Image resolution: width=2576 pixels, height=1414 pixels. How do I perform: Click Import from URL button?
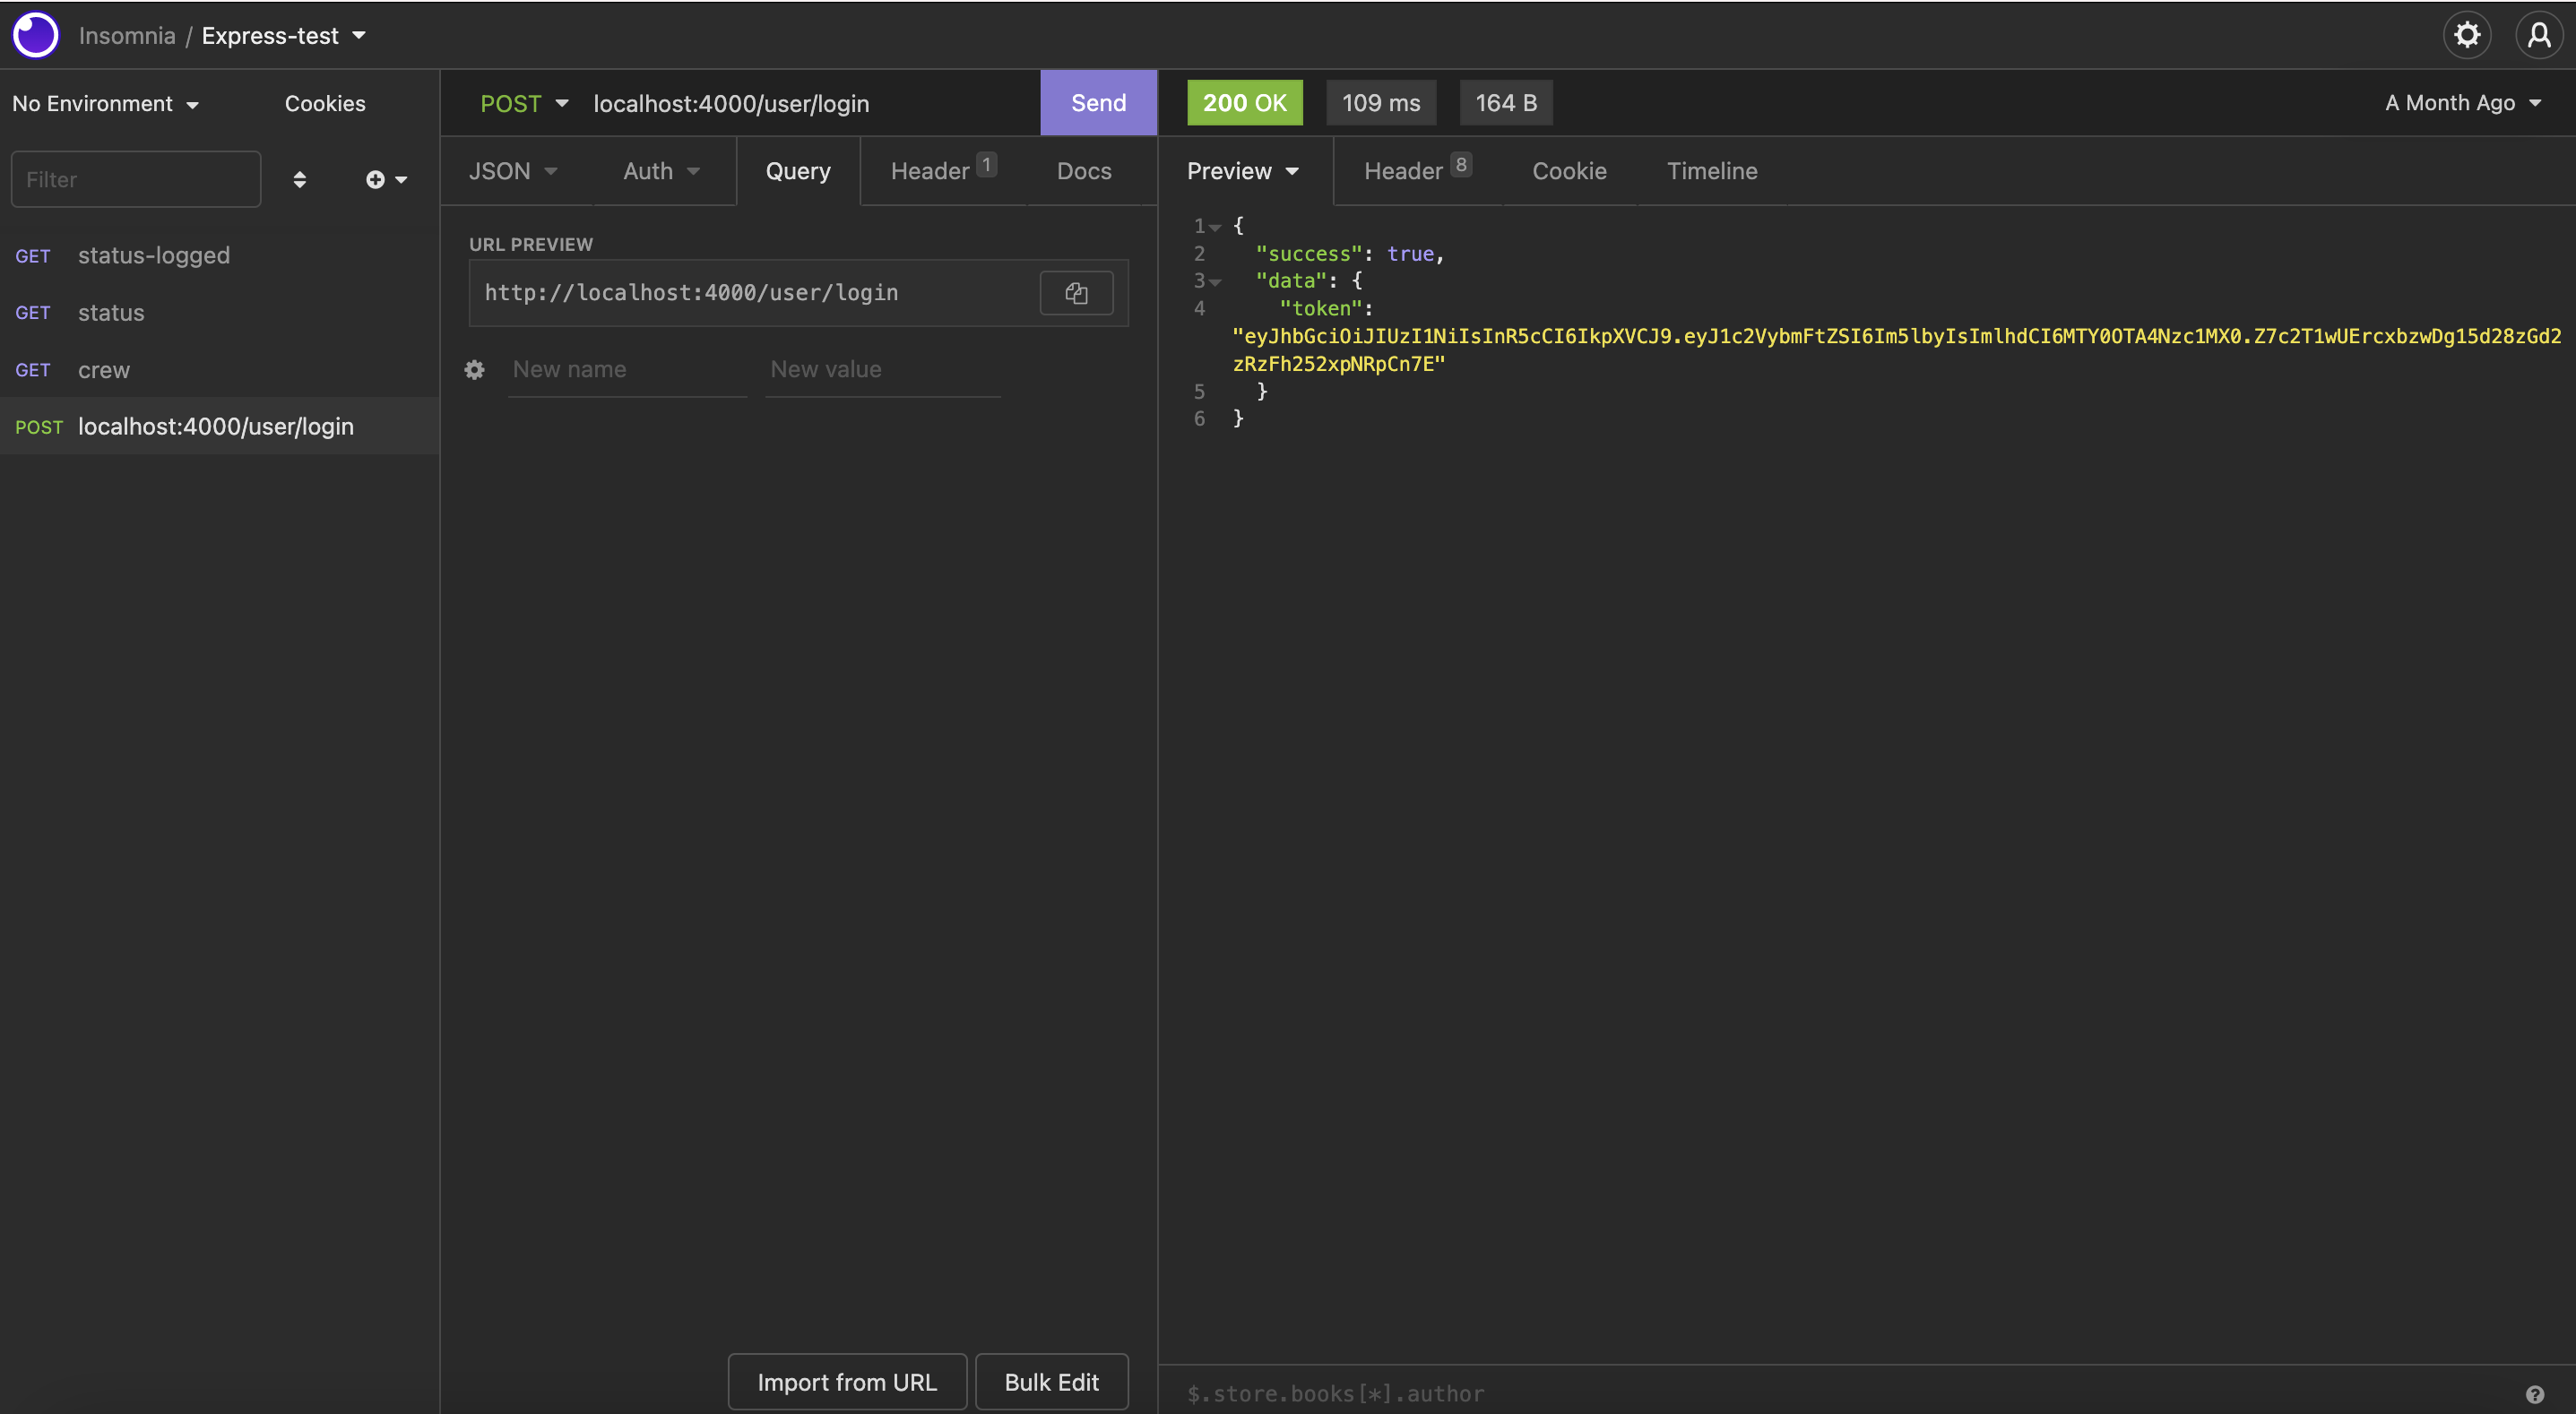coord(844,1381)
